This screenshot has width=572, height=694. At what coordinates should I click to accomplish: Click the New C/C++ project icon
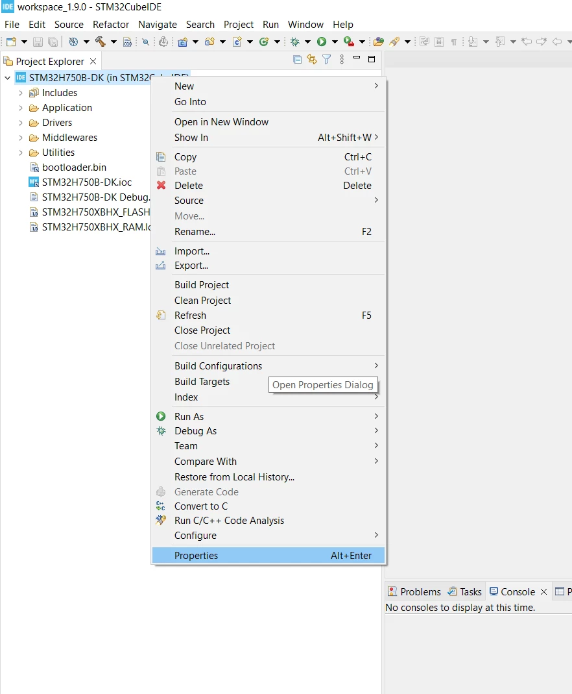point(182,42)
